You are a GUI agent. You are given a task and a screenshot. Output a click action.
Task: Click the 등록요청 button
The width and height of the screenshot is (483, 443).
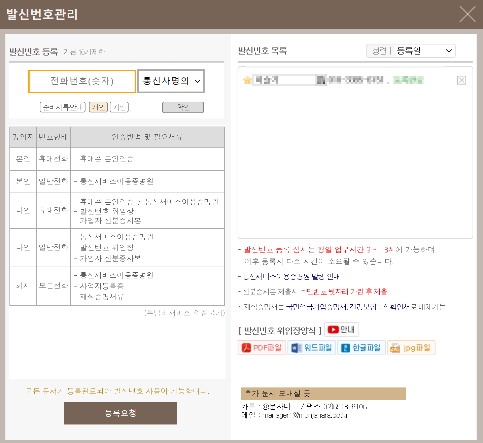tap(120, 413)
